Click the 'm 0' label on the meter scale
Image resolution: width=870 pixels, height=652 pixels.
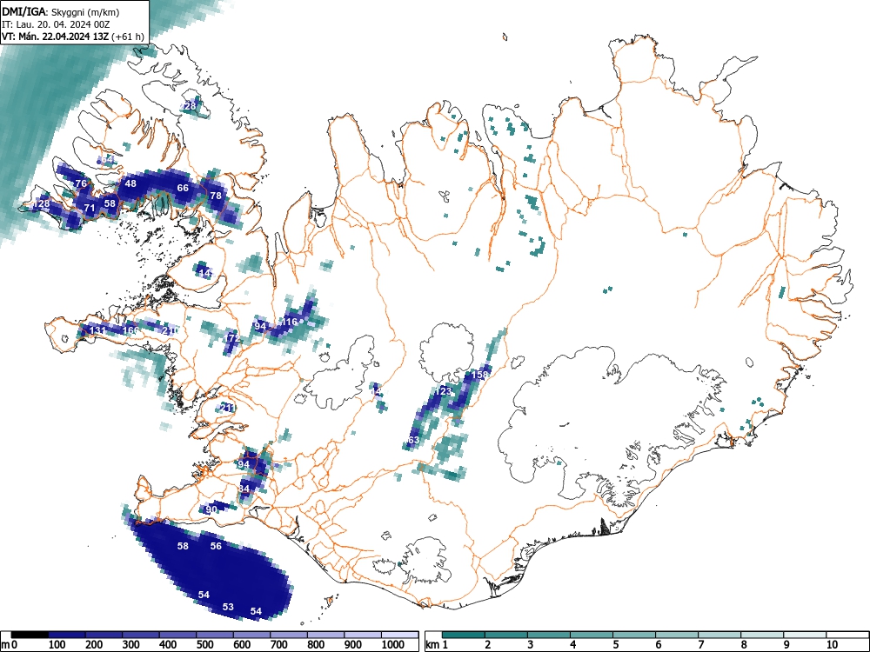[x=10, y=645]
